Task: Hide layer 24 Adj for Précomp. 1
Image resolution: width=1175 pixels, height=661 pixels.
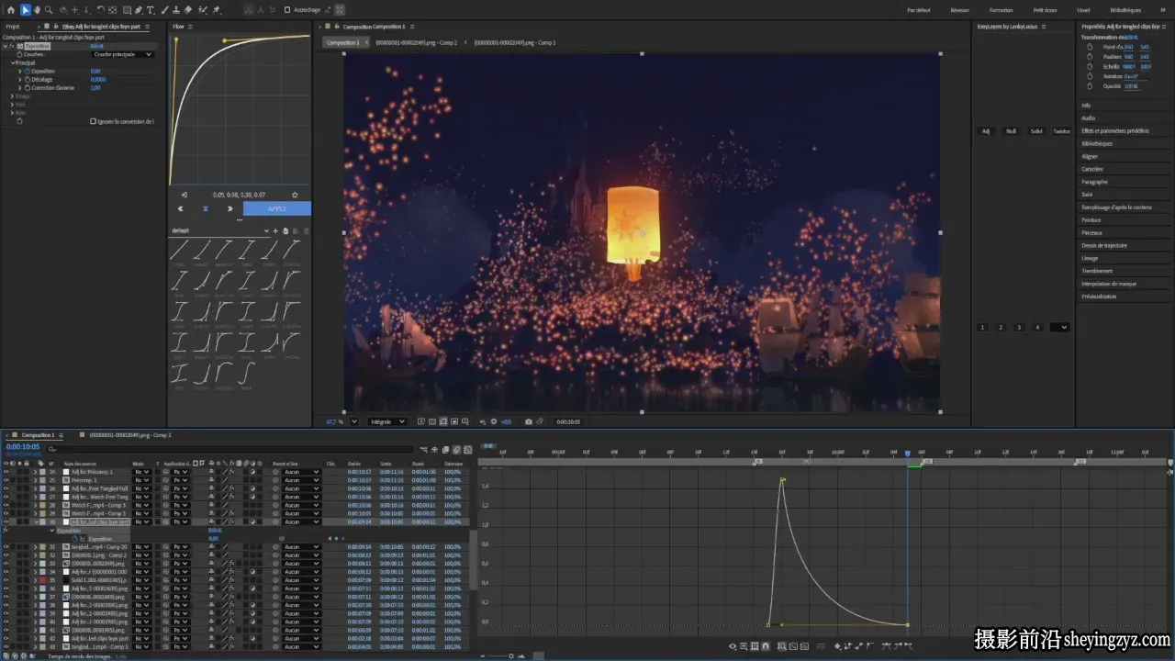Action: click(6, 472)
